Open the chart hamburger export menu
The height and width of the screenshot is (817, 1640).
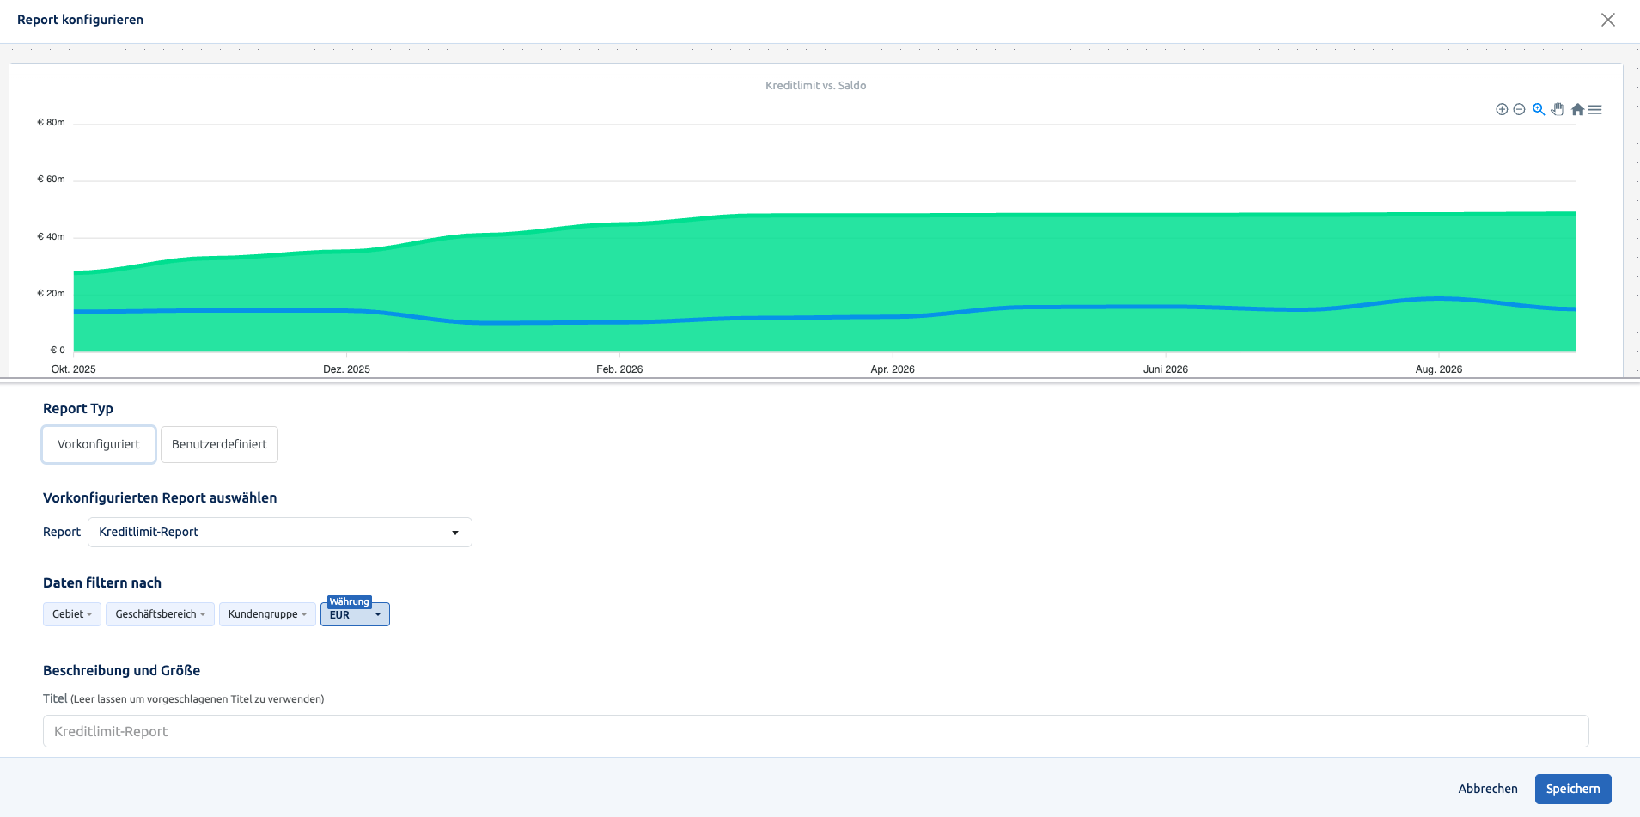[x=1595, y=109]
